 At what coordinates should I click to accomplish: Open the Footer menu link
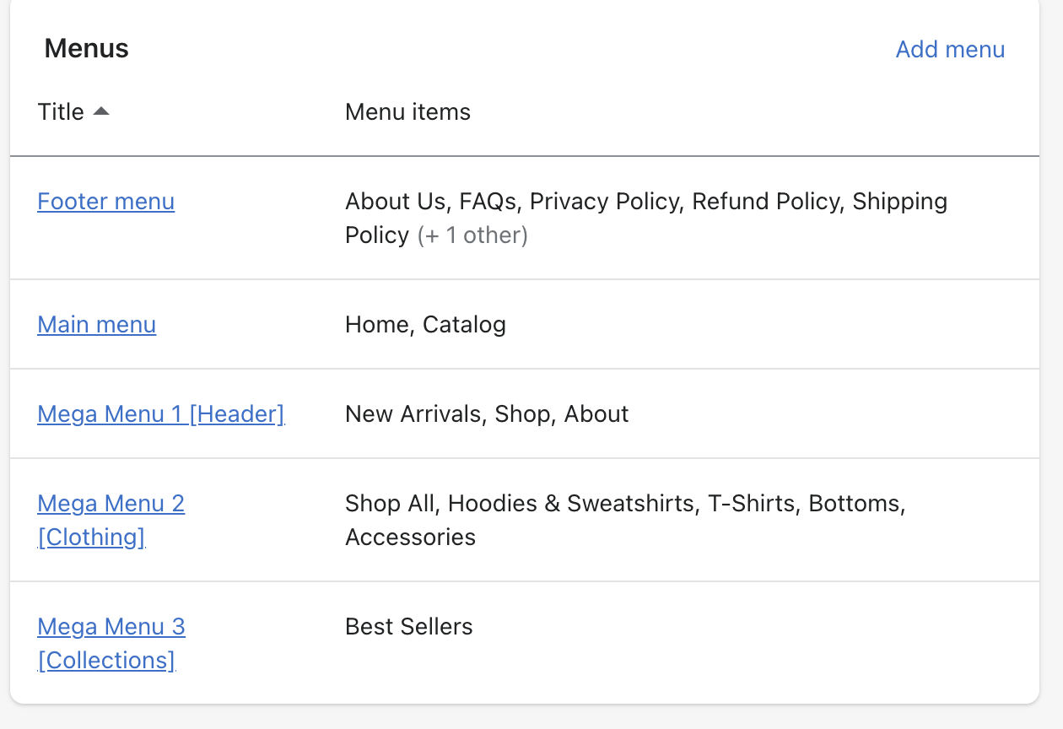pyautogui.click(x=106, y=202)
